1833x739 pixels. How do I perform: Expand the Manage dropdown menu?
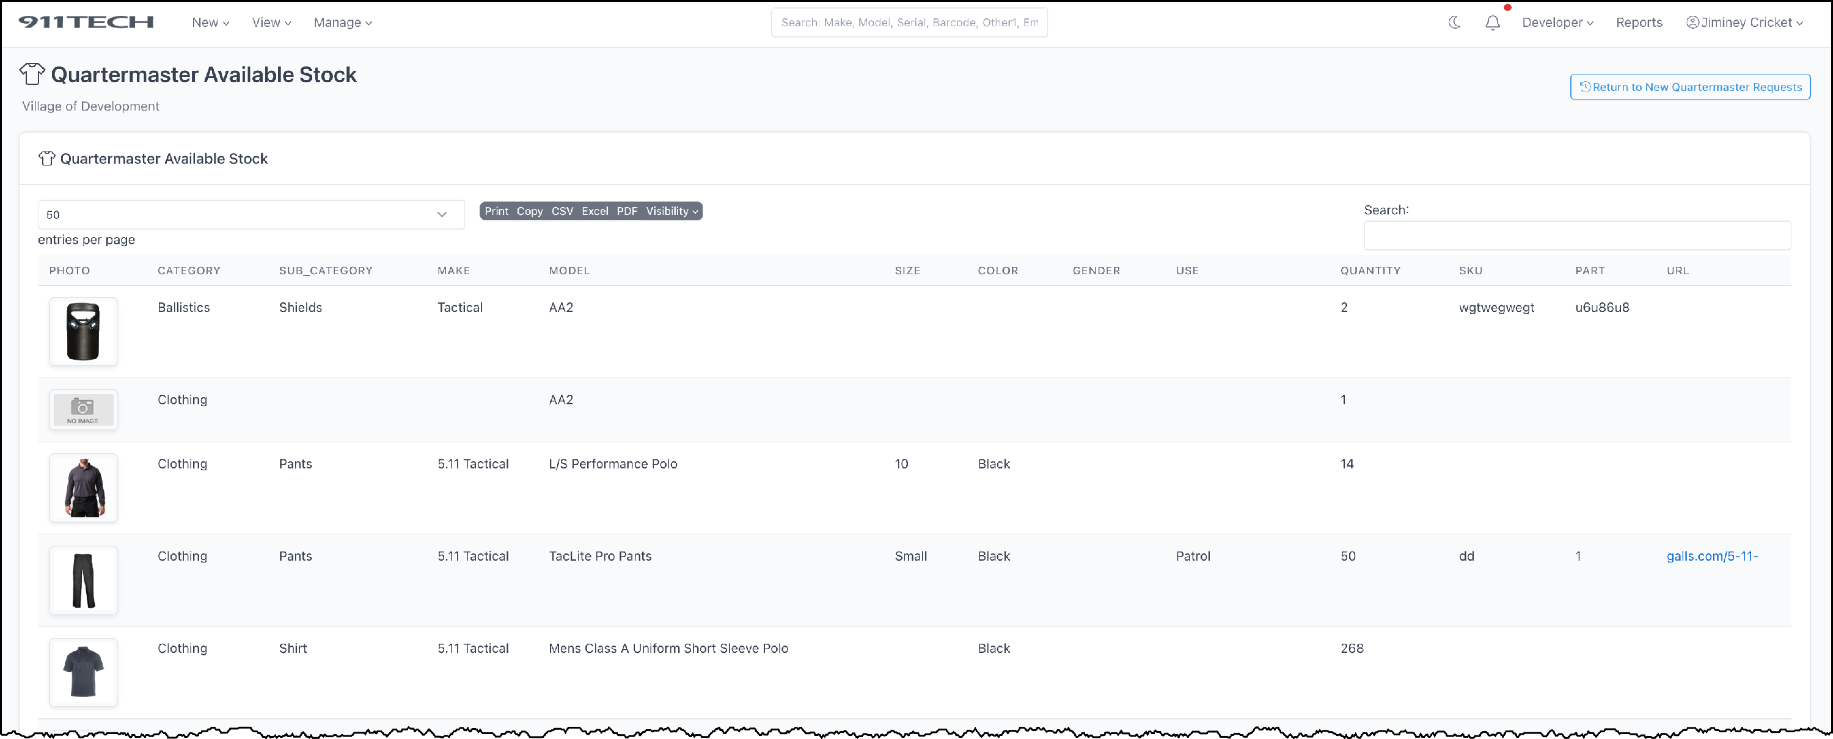pyautogui.click(x=342, y=22)
